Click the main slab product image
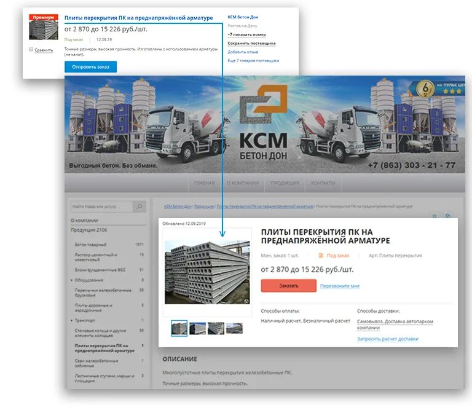This screenshot has width=472, height=413. (x=207, y=272)
